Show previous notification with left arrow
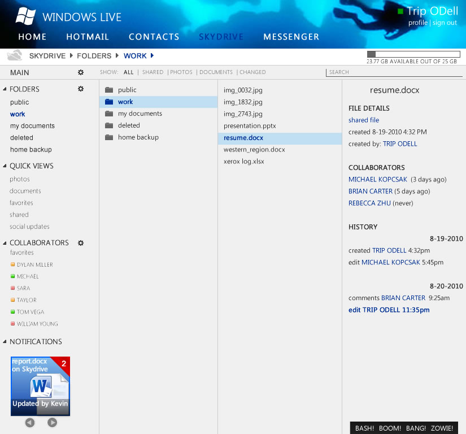Image resolution: width=466 pixels, height=434 pixels. (x=30, y=422)
